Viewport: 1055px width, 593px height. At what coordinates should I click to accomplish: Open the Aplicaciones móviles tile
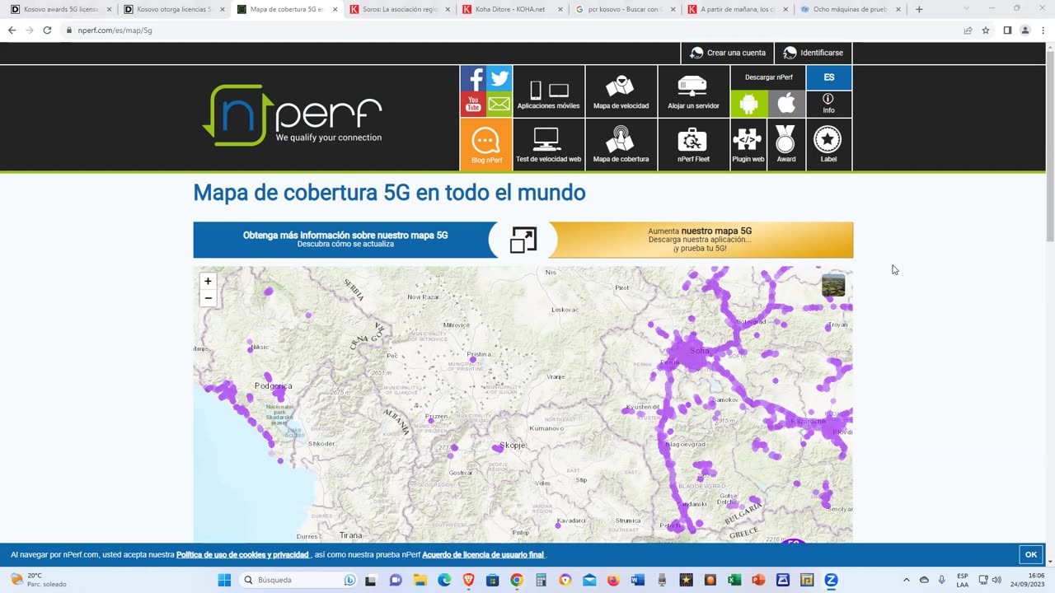click(549, 91)
